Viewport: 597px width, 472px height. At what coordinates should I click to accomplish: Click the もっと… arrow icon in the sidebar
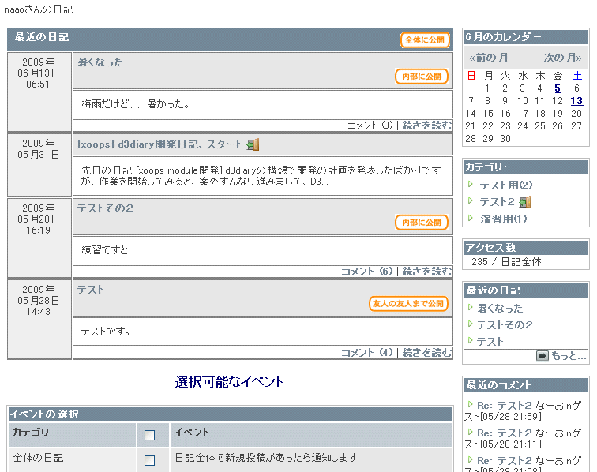(x=542, y=356)
